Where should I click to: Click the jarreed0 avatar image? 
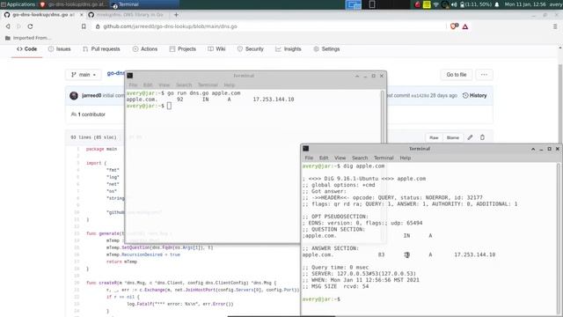pos(74,96)
